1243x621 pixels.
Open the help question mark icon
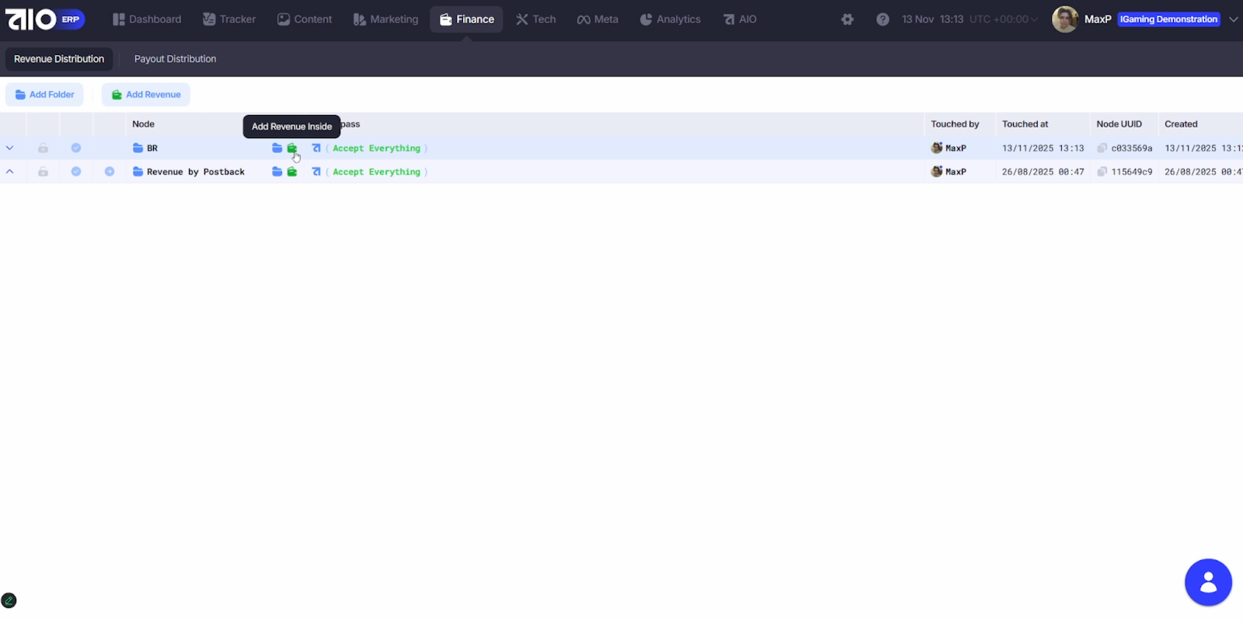coord(883,19)
